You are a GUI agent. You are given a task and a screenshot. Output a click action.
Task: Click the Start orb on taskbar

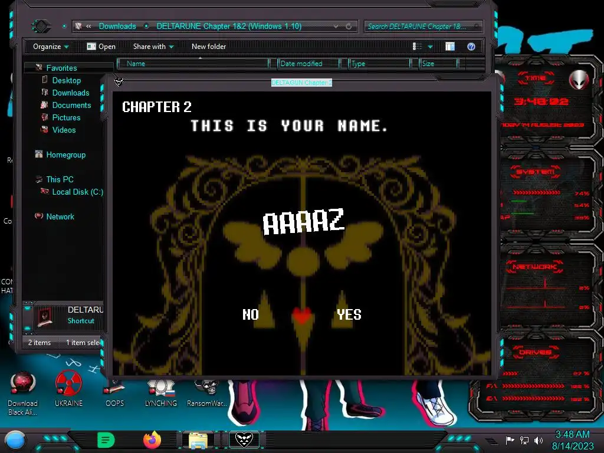(15, 441)
